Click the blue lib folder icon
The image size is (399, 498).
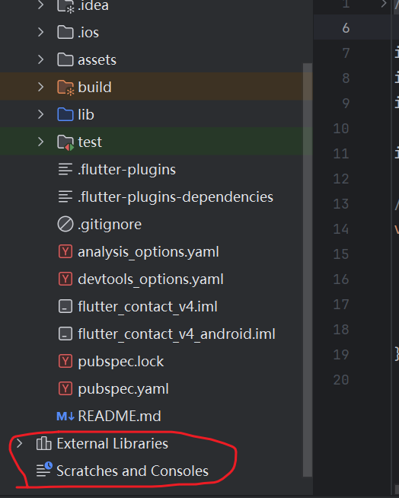point(65,114)
